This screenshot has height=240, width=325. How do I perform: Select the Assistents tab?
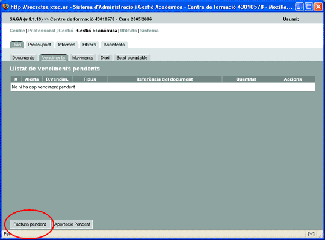point(114,45)
